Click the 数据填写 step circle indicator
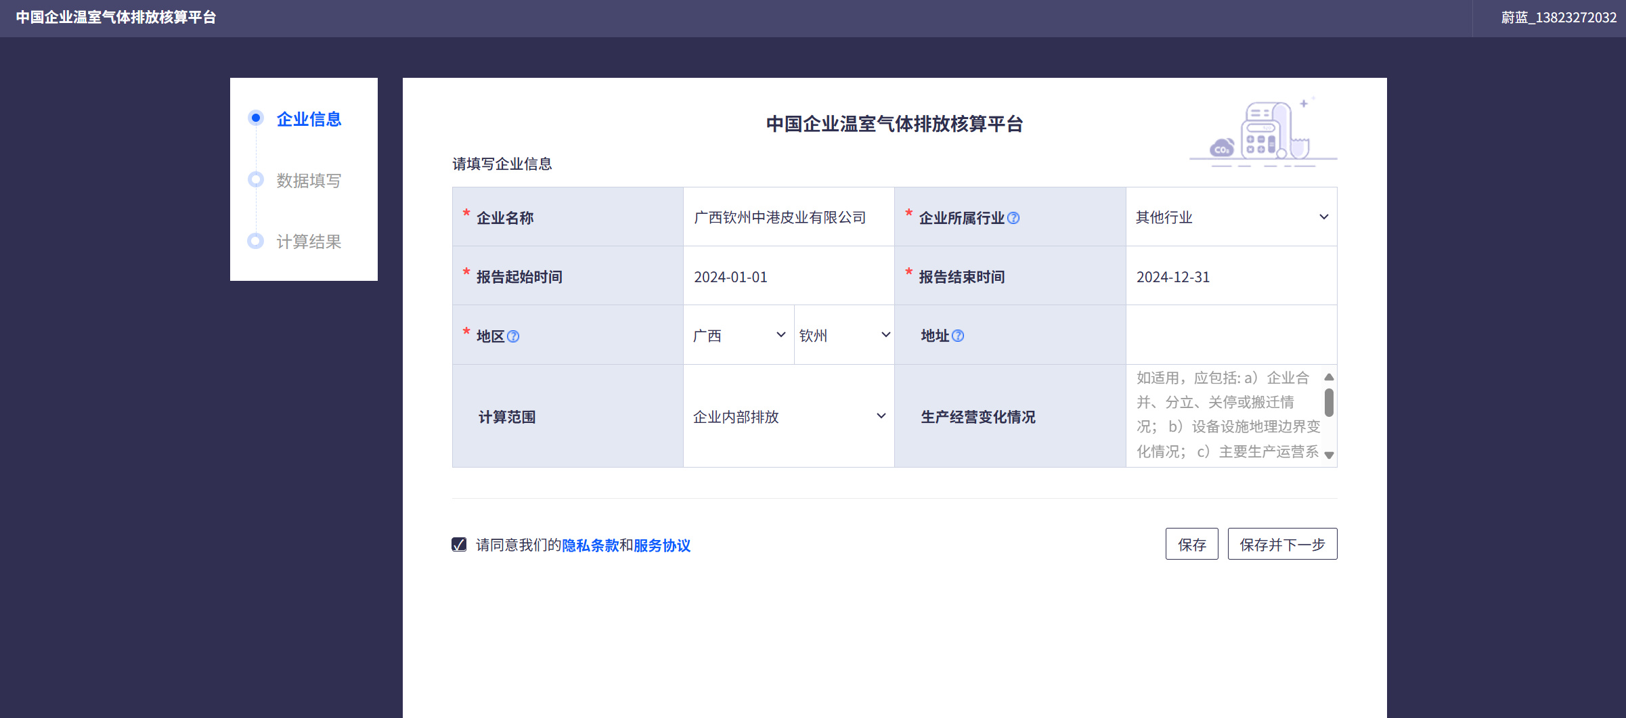 [x=256, y=180]
